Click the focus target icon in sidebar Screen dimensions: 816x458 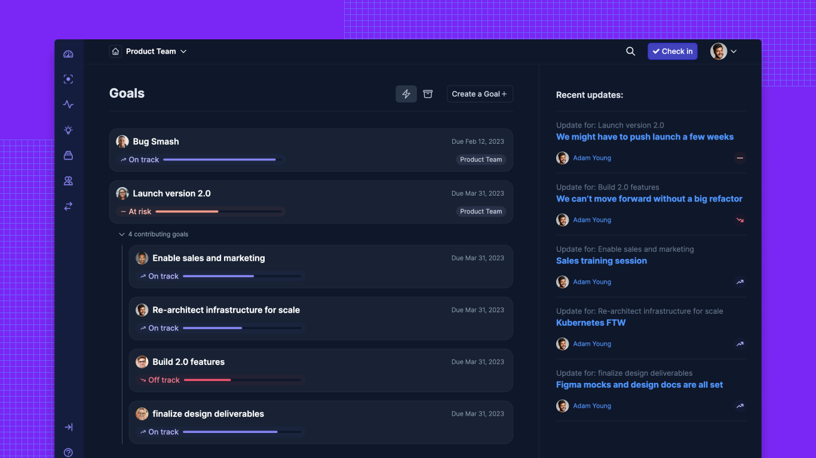68,79
